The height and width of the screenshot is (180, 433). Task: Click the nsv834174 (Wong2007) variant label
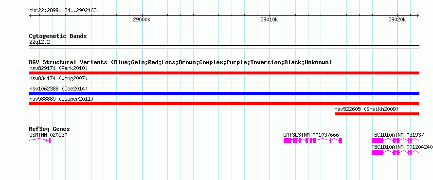pos(58,78)
